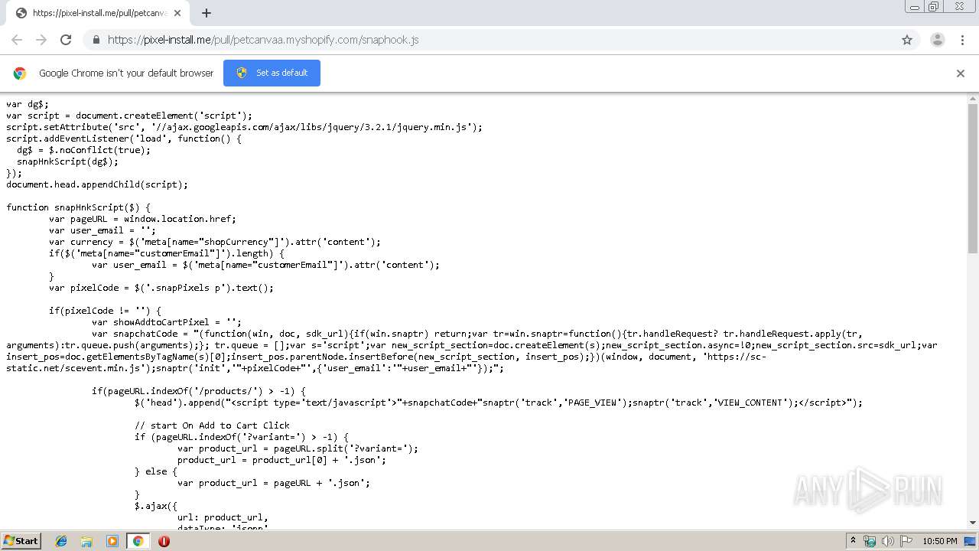Image resolution: width=979 pixels, height=551 pixels.
Task: Click the 10:50 PM taskbar clock
Action: coord(939,541)
